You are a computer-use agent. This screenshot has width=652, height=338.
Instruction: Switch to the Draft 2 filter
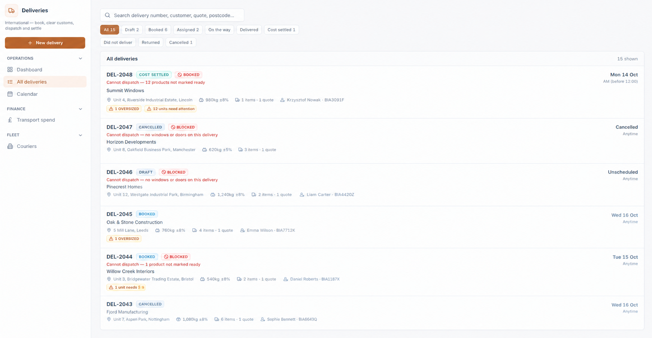pyautogui.click(x=132, y=30)
